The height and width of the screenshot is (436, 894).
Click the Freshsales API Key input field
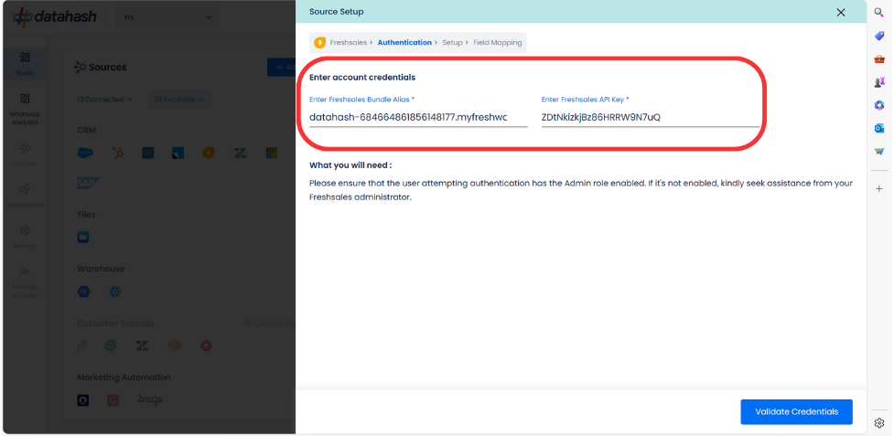650,118
